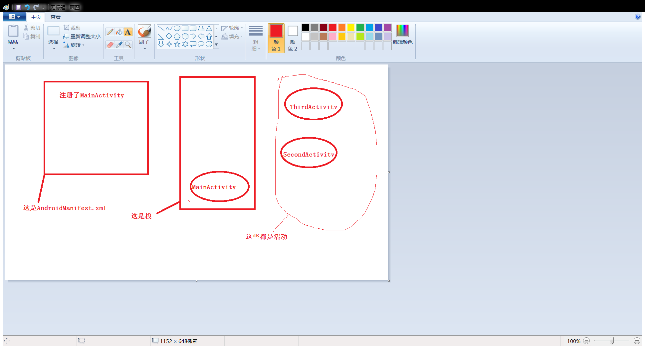
Task: Open the 粗细 (Size) line thickness dropdown
Action: point(256,38)
